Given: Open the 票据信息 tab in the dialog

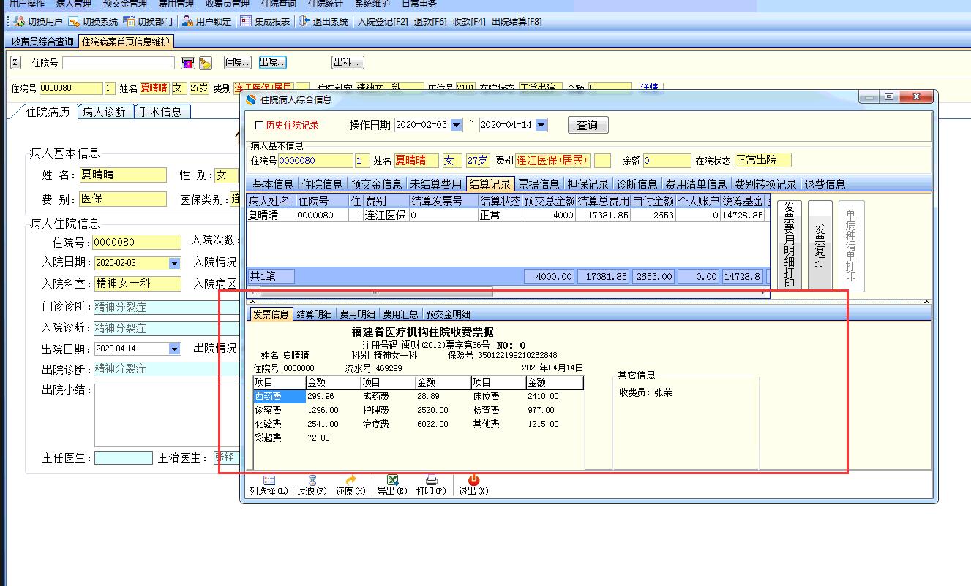Looking at the screenshot, I should (x=539, y=184).
